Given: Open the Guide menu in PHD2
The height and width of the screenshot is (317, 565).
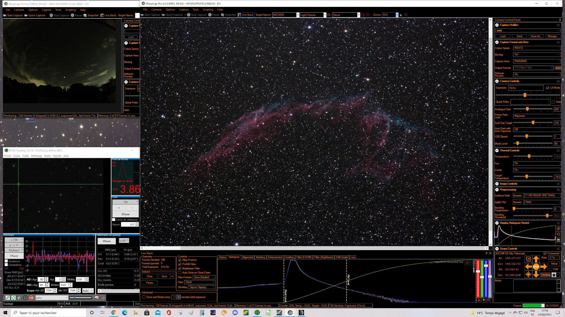Looking at the screenshot, I should point(17,156).
